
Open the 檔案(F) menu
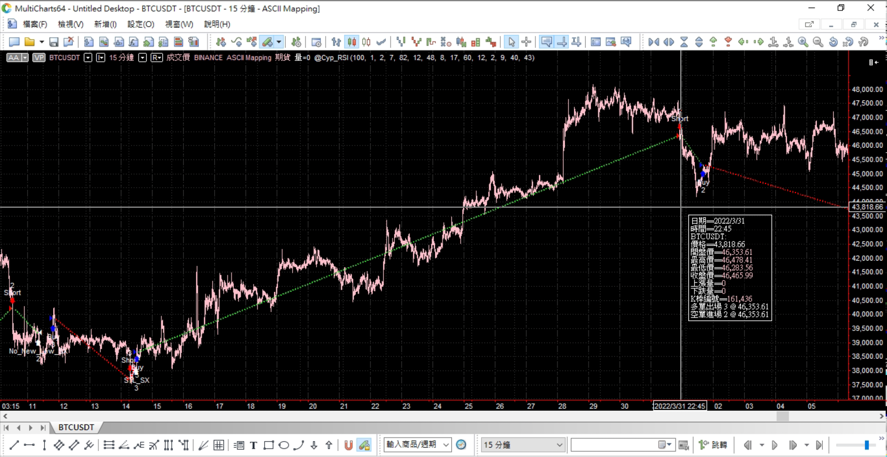(35, 24)
